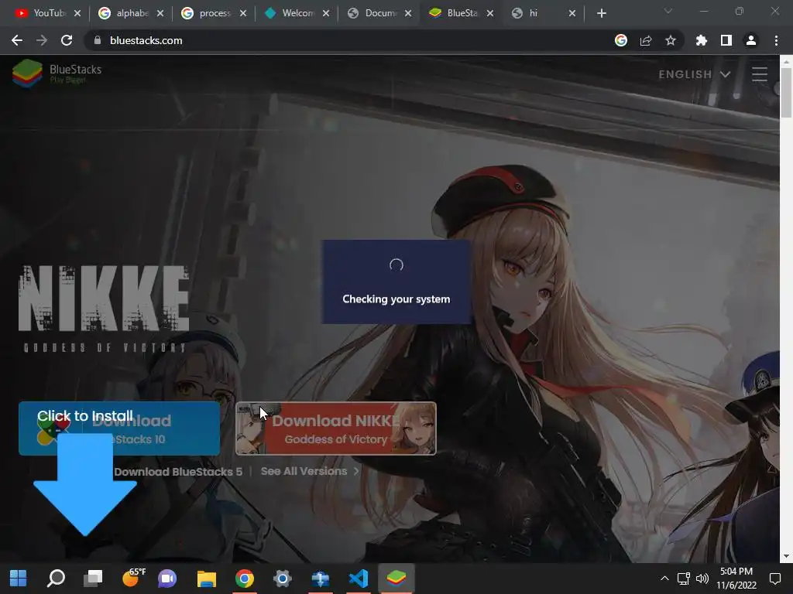
Task: Close the Document tab
Action: point(408,13)
